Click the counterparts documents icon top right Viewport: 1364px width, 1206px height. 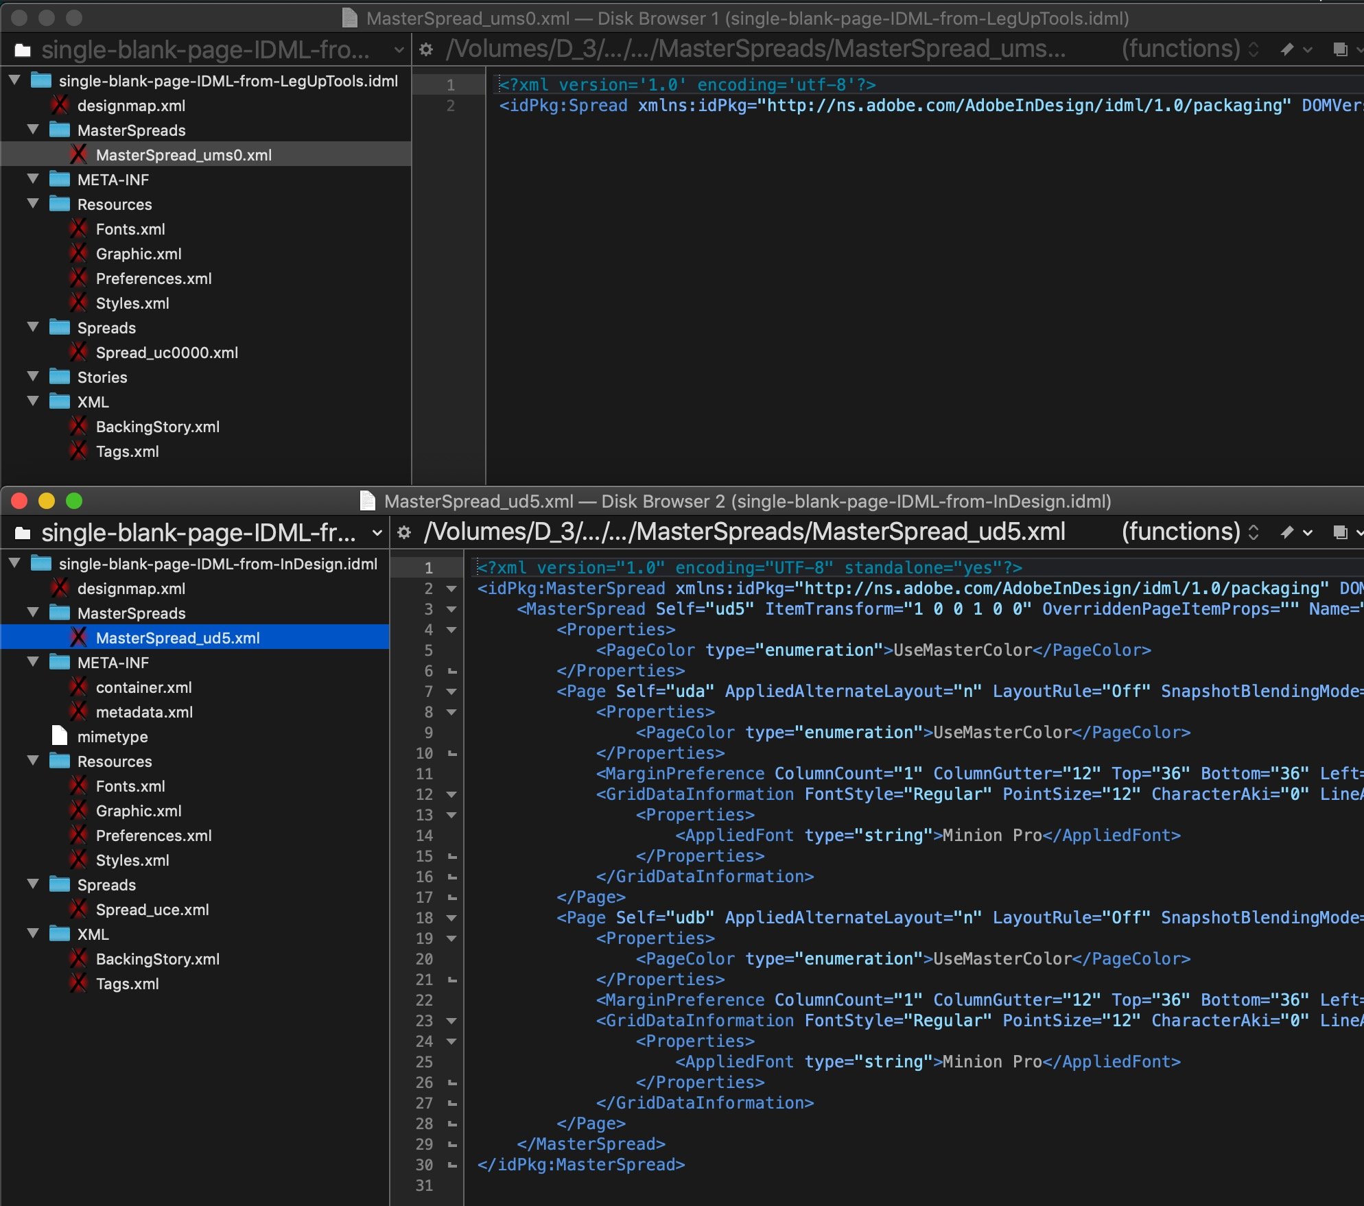pos(1339,49)
